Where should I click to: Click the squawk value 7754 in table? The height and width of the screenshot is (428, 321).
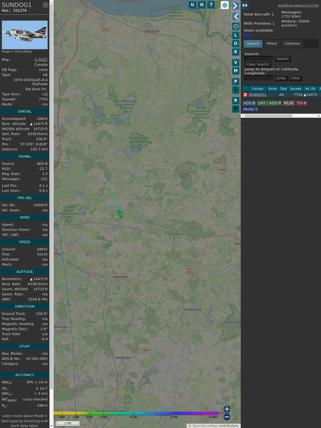pyautogui.click(x=298, y=95)
